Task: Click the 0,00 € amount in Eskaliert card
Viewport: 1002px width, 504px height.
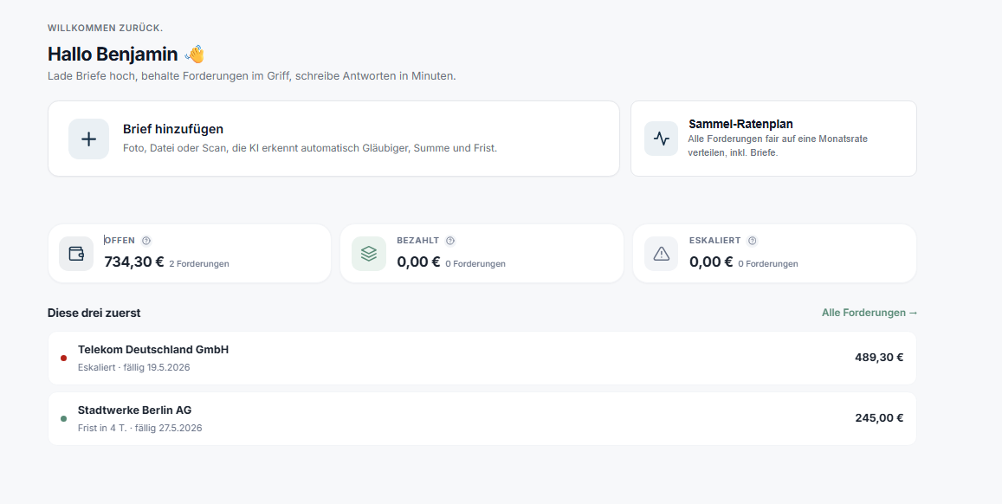Action: pyautogui.click(x=711, y=262)
